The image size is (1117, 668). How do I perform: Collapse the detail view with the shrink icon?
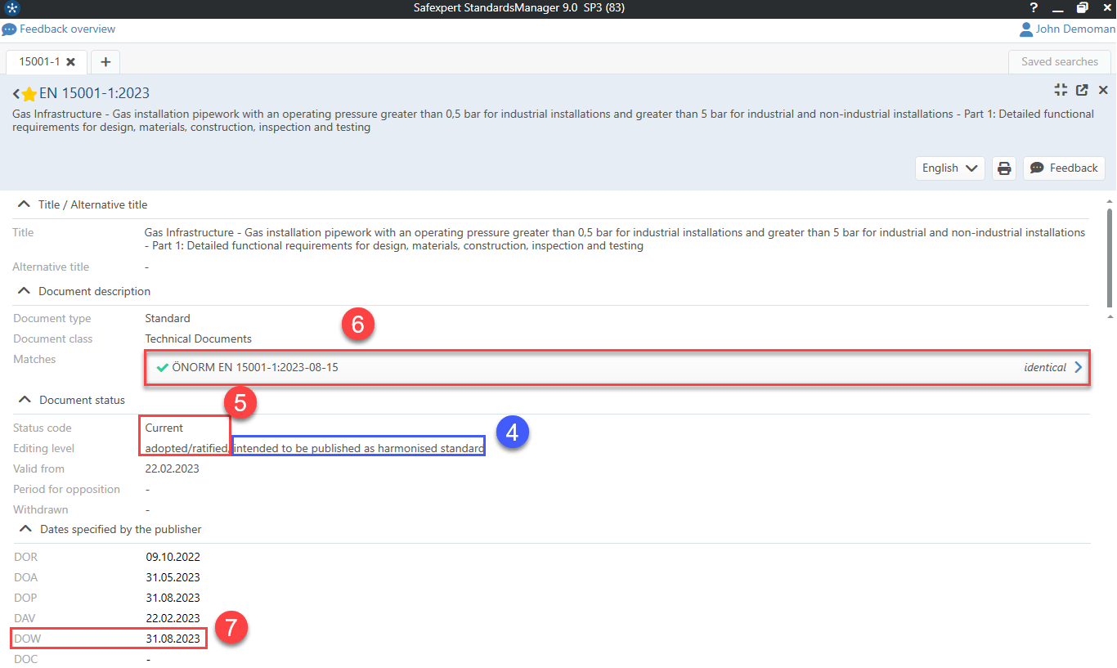1061,91
